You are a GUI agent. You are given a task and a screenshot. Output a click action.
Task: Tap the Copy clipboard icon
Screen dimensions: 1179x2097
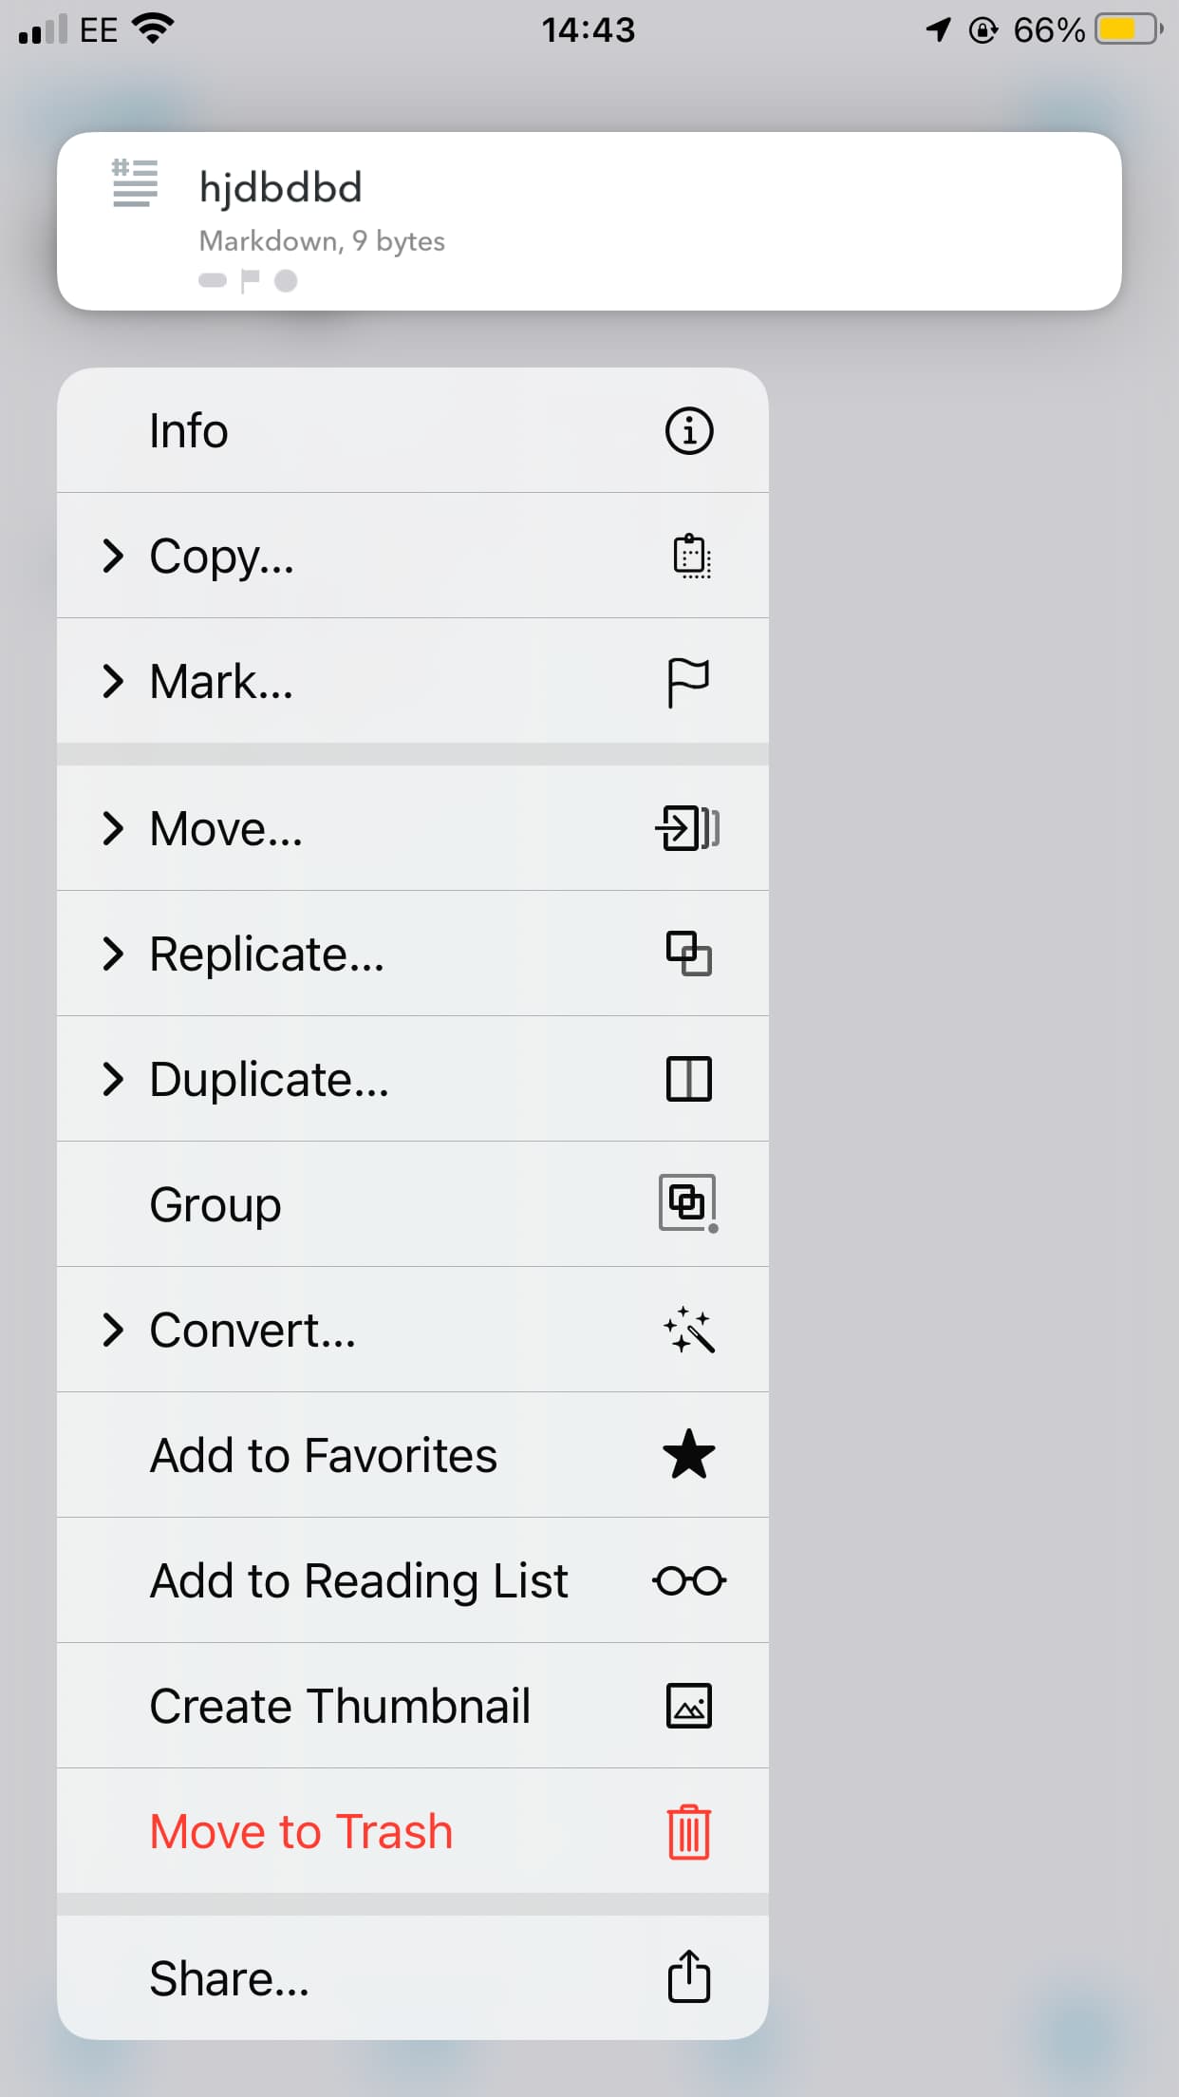[x=691, y=557]
